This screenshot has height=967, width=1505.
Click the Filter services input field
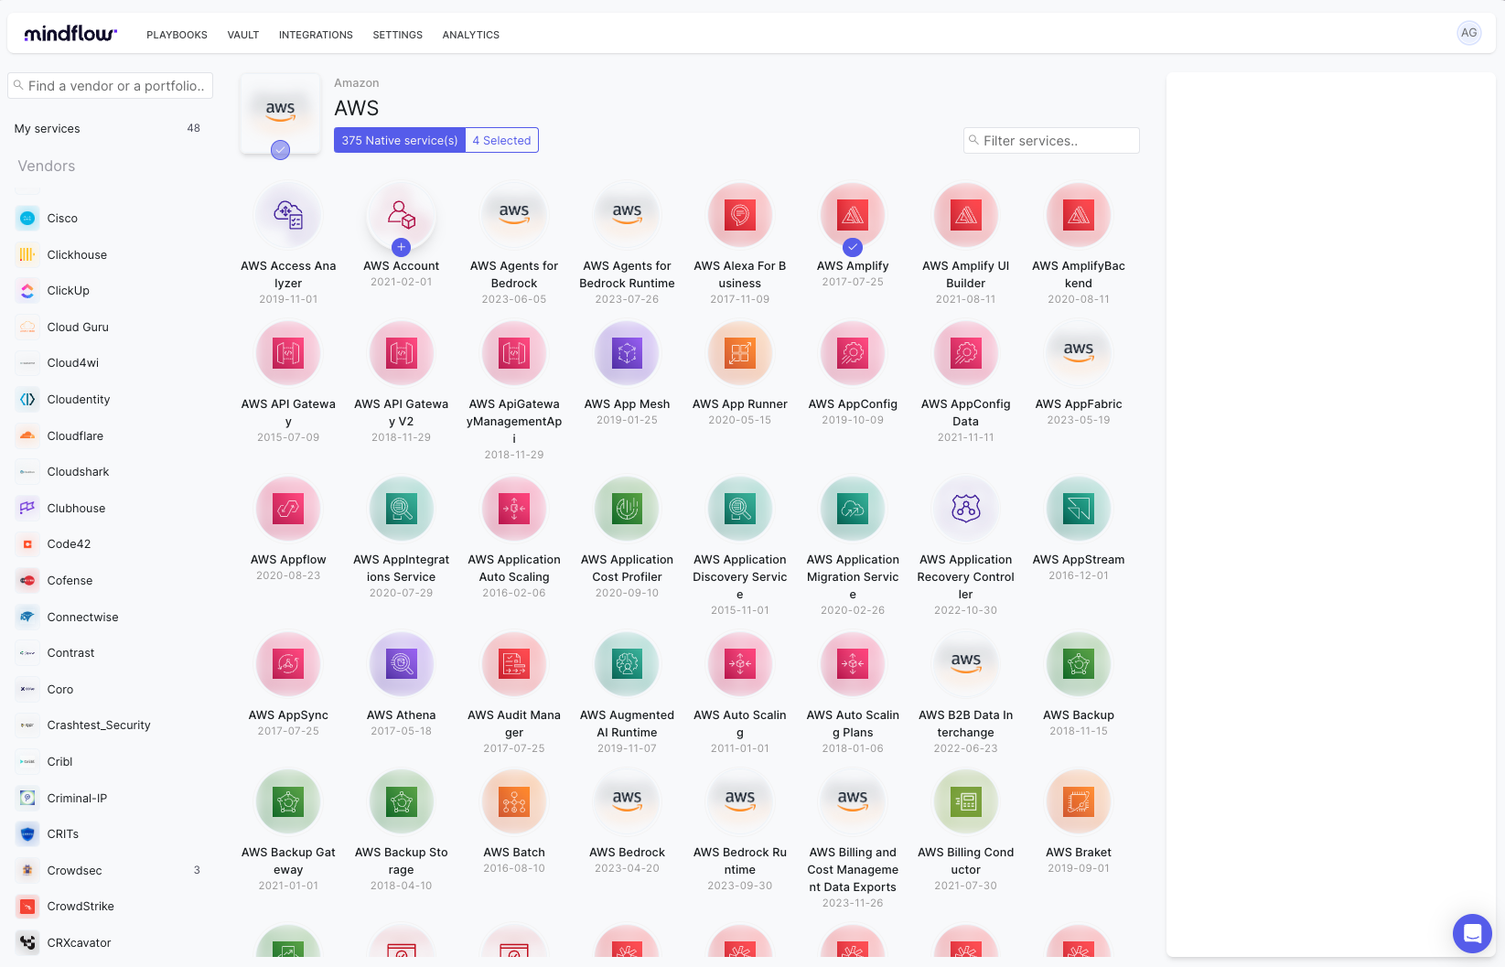coord(1051,141)
